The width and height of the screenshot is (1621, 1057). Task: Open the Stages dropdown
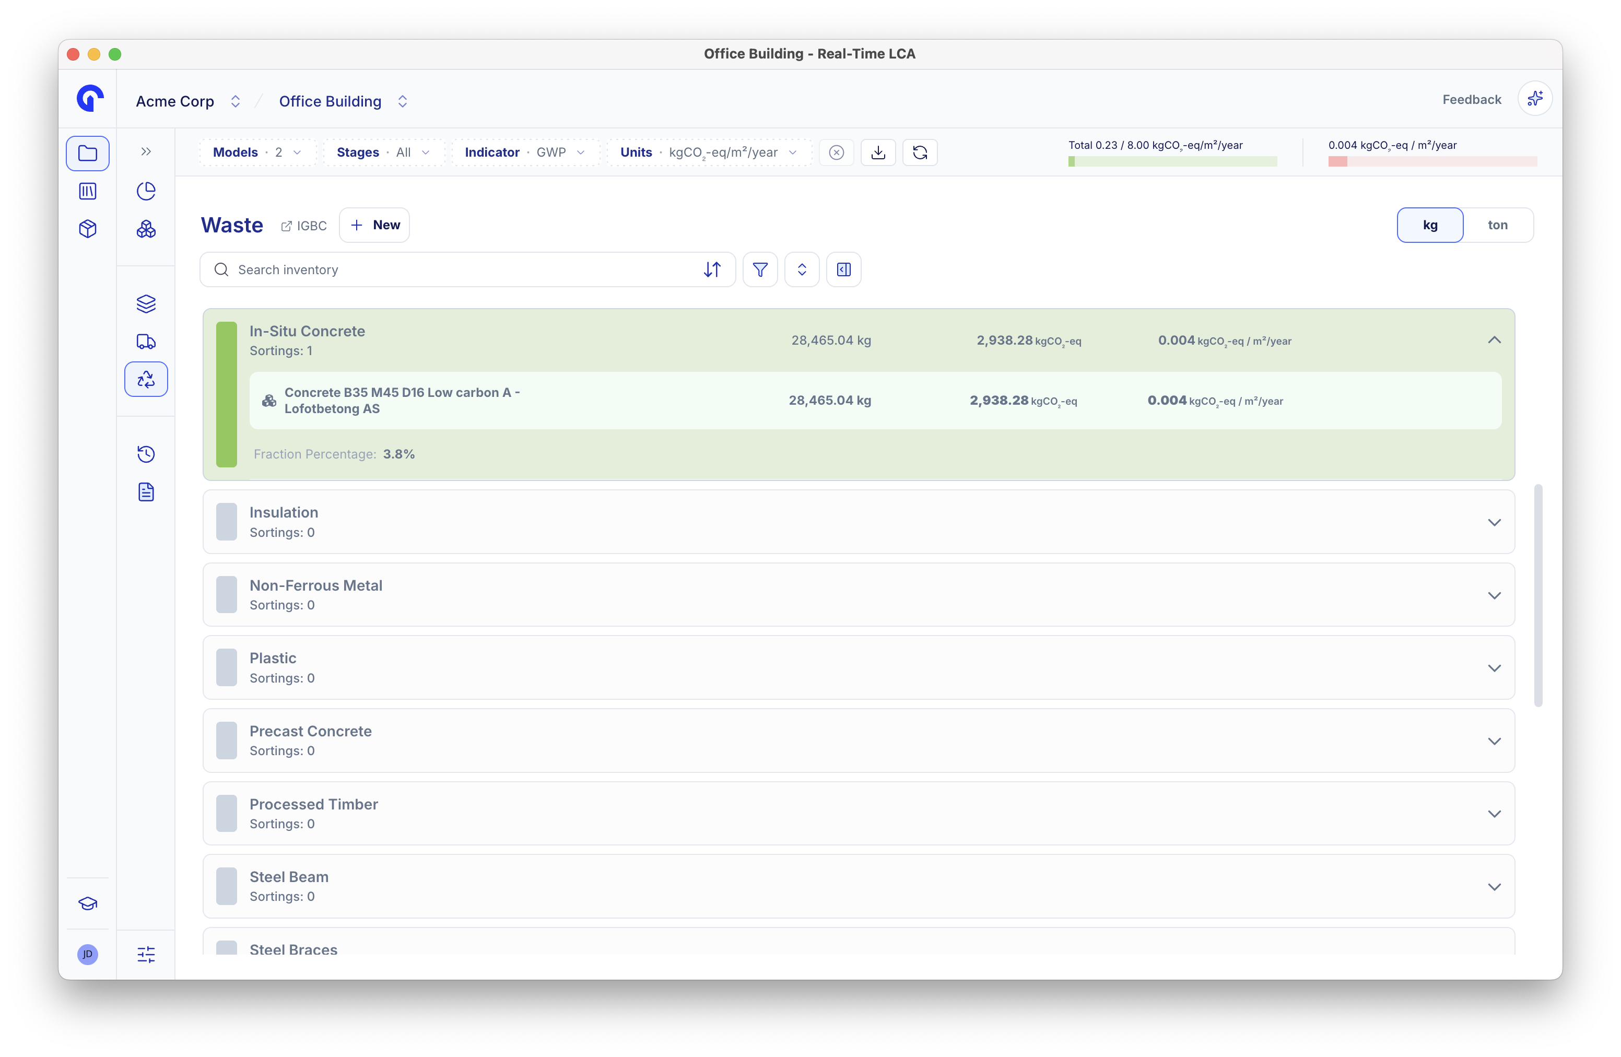tap(383, 152)
